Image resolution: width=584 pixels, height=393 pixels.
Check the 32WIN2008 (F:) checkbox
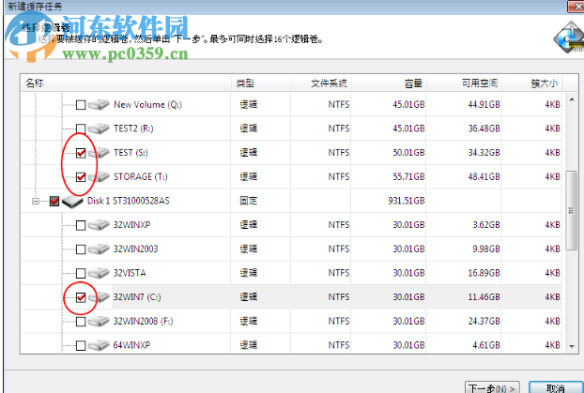pyautogui.click(x=81, y=322)
